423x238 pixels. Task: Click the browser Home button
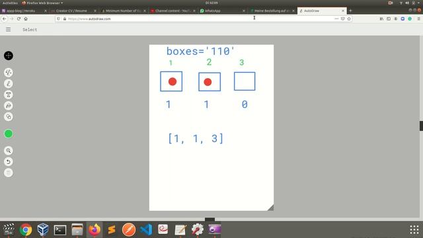[x=26, y=19]
